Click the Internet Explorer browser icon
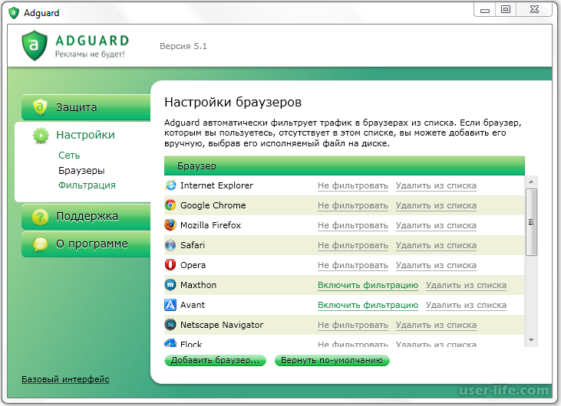The image size is (561, 406). point(170,185)
